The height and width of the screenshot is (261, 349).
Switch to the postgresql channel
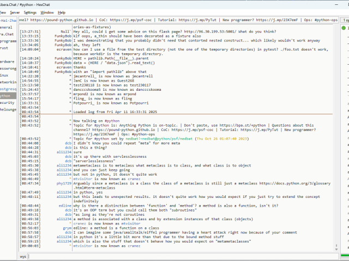pos(7,88)
